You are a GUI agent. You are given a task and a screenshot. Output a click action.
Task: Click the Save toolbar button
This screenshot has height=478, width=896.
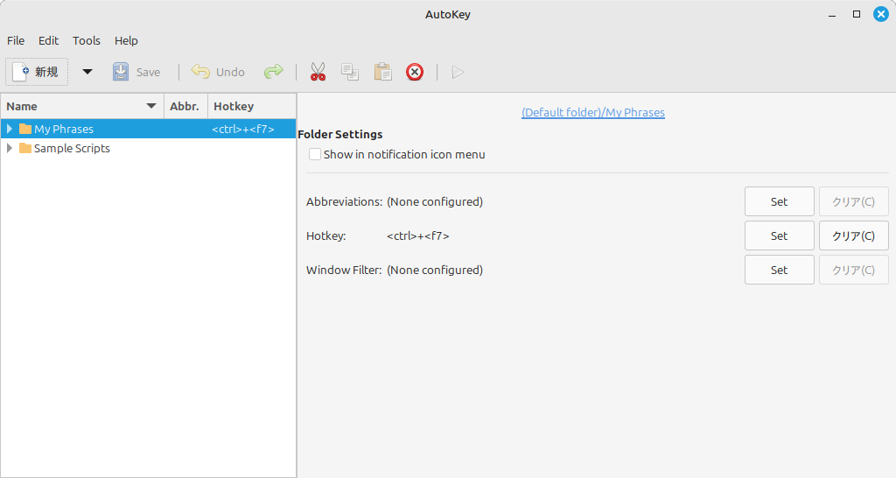136,72
